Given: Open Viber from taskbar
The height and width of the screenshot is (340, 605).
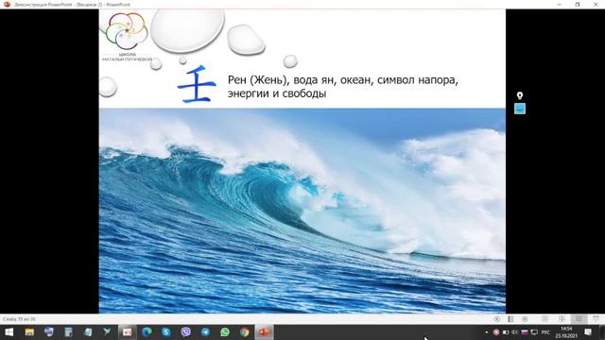Looking at the screenshot, I should pos(186,331).
